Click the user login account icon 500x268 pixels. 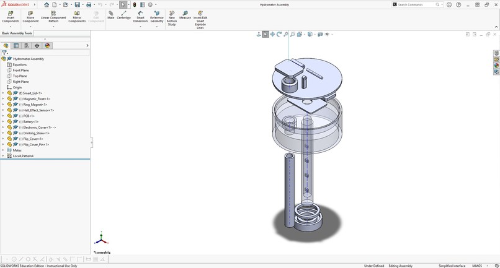click(x=449, y=5)
